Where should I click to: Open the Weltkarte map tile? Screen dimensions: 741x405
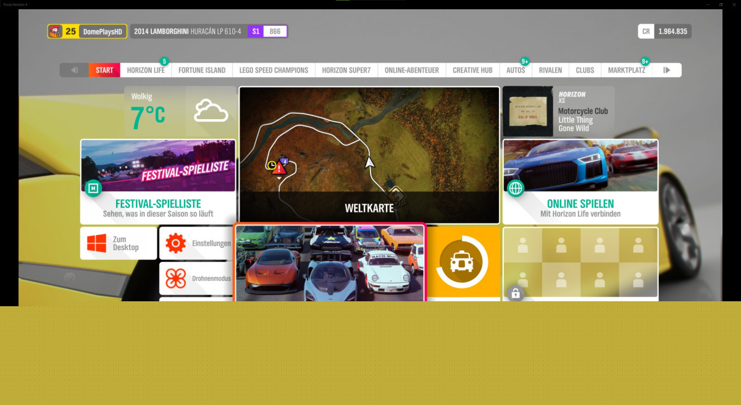pyautogui.click(x=369, y=155)
